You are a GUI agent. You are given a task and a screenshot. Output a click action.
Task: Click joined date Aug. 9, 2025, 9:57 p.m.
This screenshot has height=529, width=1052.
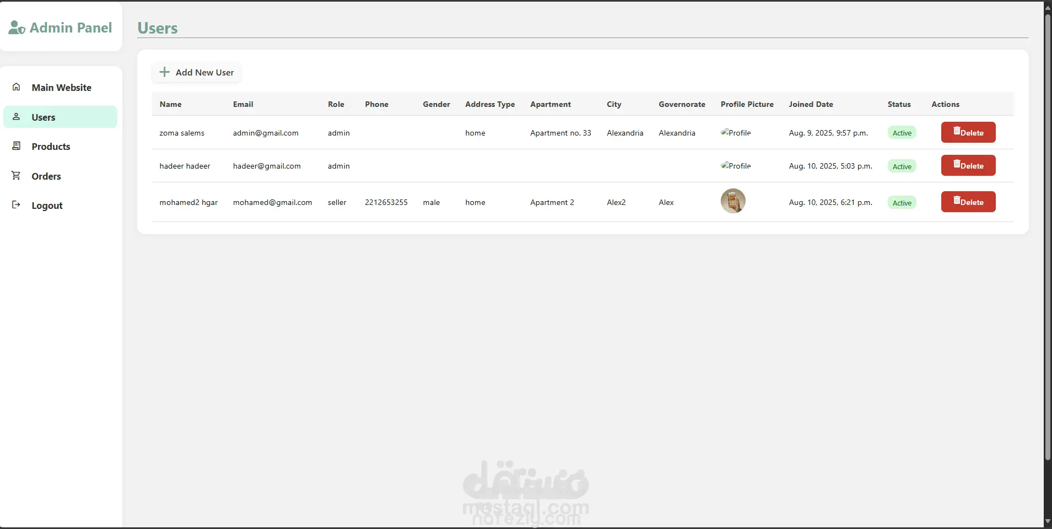828,133
